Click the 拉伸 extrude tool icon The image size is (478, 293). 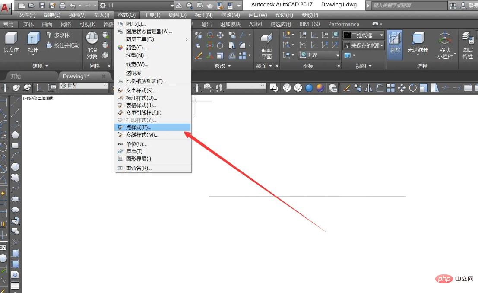click(x=33, y=38)
